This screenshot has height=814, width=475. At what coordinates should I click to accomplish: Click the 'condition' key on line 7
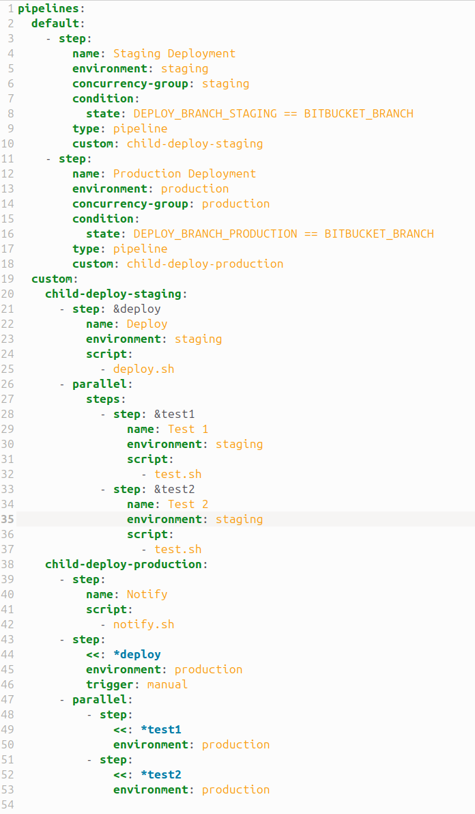pyautogui.click(x=102, y=98)
